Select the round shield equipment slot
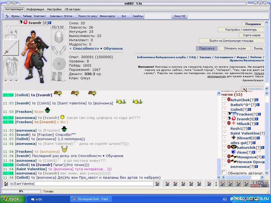 click(59, 63)
